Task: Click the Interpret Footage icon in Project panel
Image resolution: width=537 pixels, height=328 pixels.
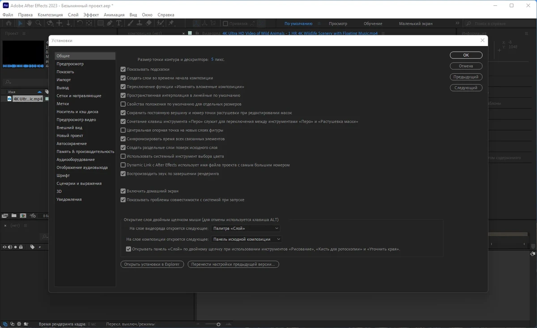Action: [5, 215]
